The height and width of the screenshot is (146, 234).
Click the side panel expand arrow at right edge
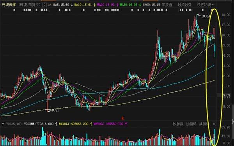click(233, 121)
